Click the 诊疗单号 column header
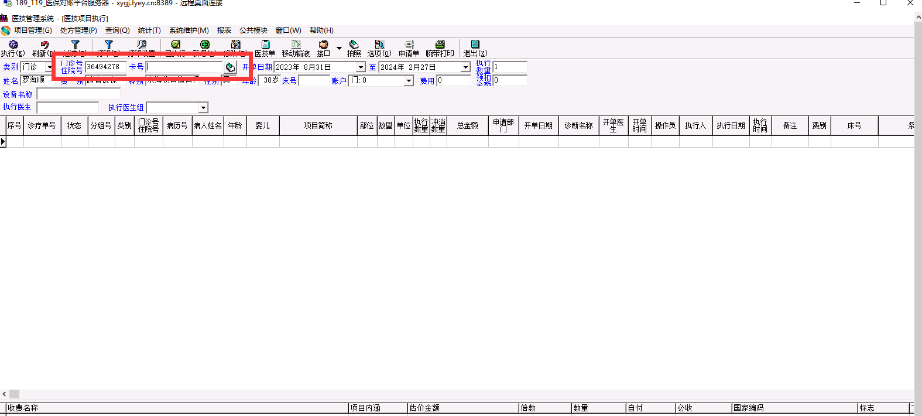 (42, 125)
